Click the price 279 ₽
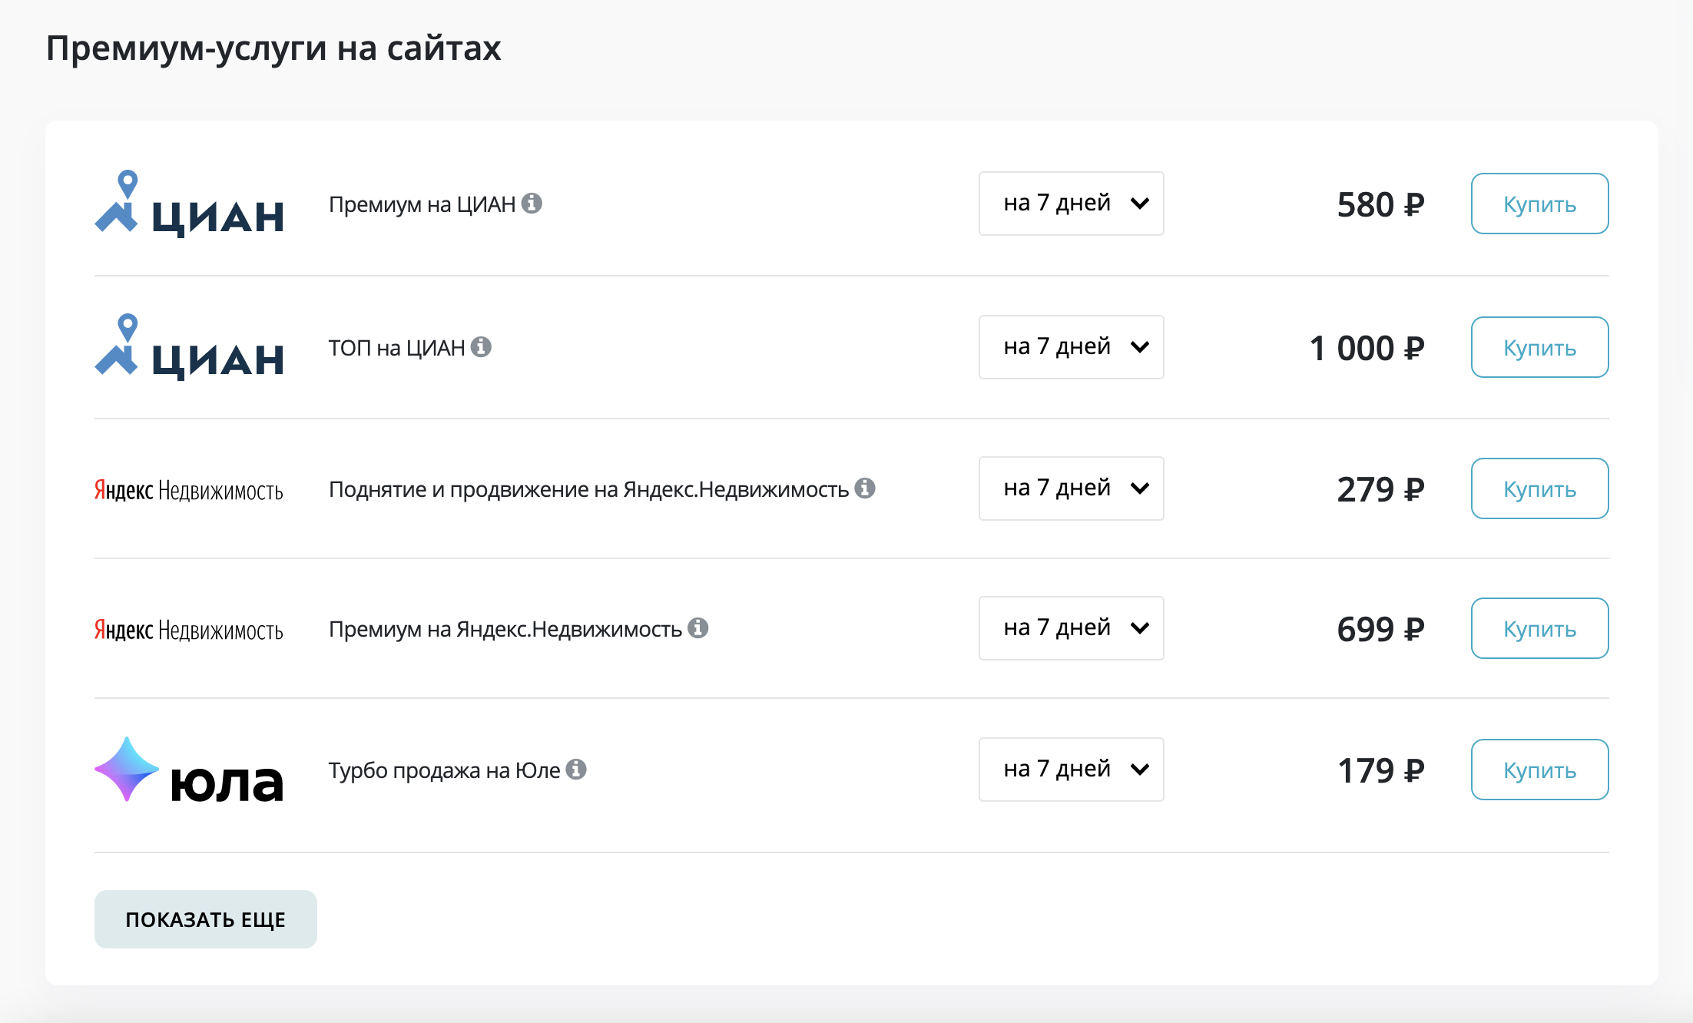The width and height of the screenshot is (1693, 1023). pyautogui.click(x=1381, y=489)
